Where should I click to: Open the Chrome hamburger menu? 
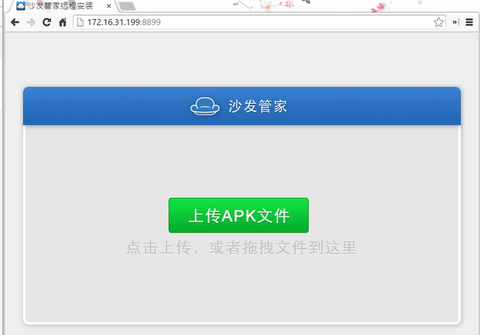coord(469,22)
